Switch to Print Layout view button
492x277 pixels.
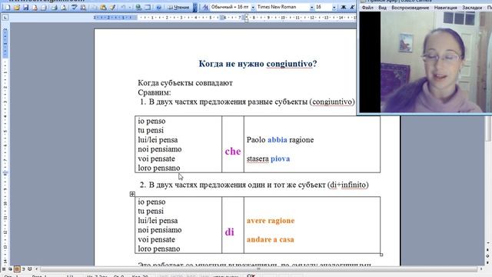tap(17, 269)
